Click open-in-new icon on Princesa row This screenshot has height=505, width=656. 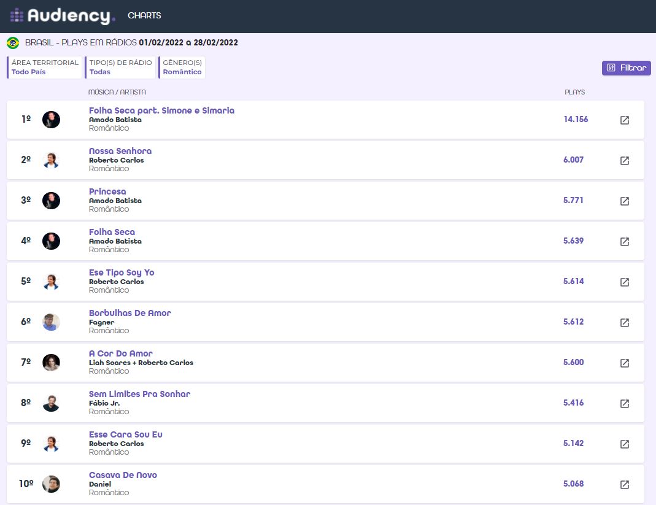[x=624, y=201]
